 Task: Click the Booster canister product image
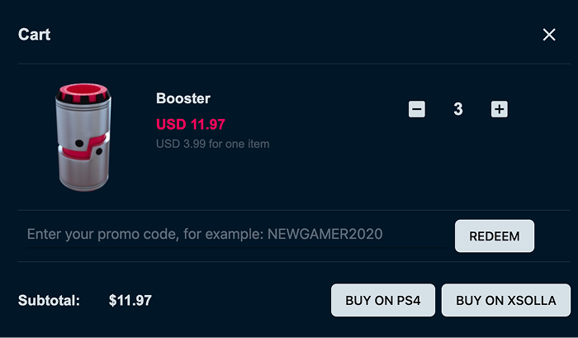(x=79, y=136)
